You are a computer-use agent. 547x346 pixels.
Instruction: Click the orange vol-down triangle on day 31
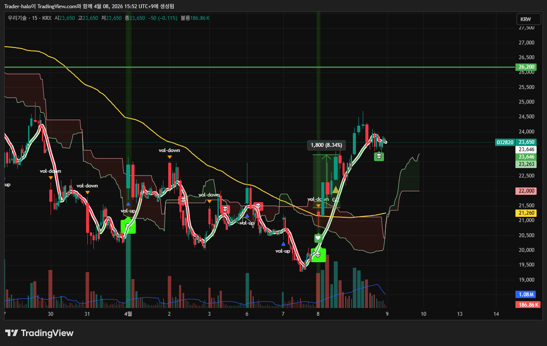tap(87, 192)
